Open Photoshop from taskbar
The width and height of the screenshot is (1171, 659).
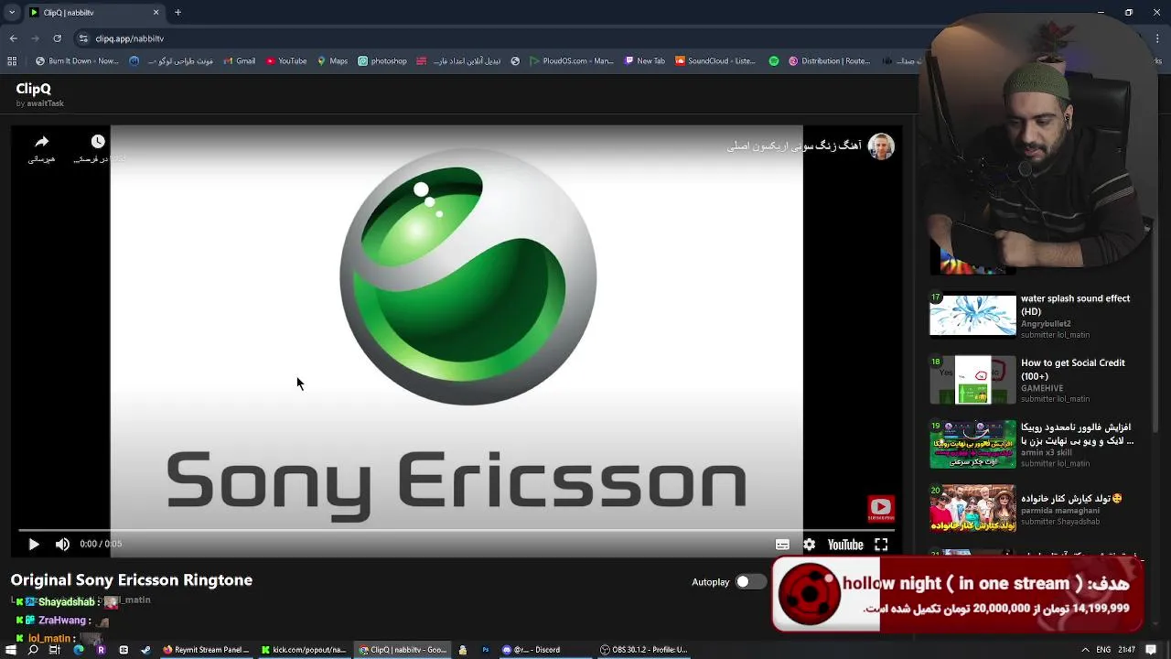486,650
